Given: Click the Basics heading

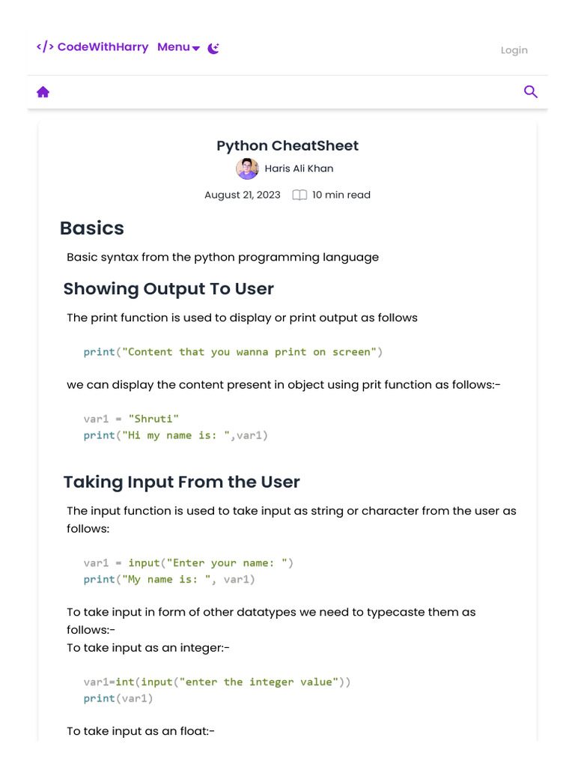Looking at the screenshot, I should pos(92,228).
